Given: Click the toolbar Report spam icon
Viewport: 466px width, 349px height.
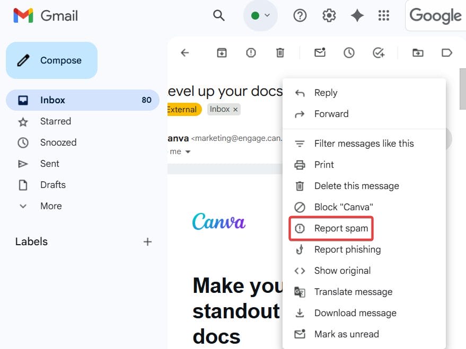Looking at the screenshot, I should [x=251, y=53].
